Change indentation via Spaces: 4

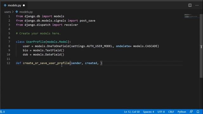coord(148,112)
